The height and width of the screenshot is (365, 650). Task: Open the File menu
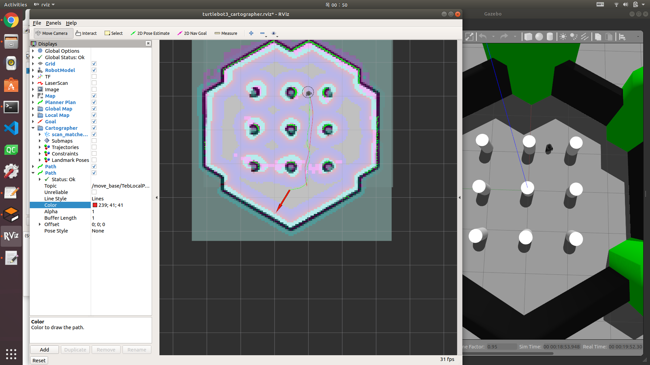[37, 23]
